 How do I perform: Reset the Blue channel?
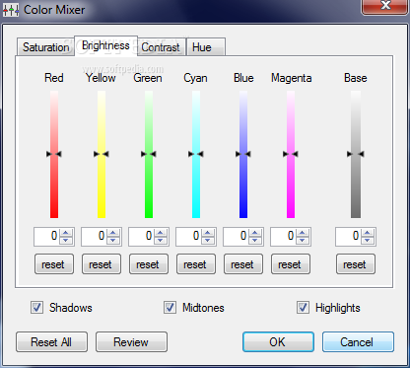pos(243,264)
